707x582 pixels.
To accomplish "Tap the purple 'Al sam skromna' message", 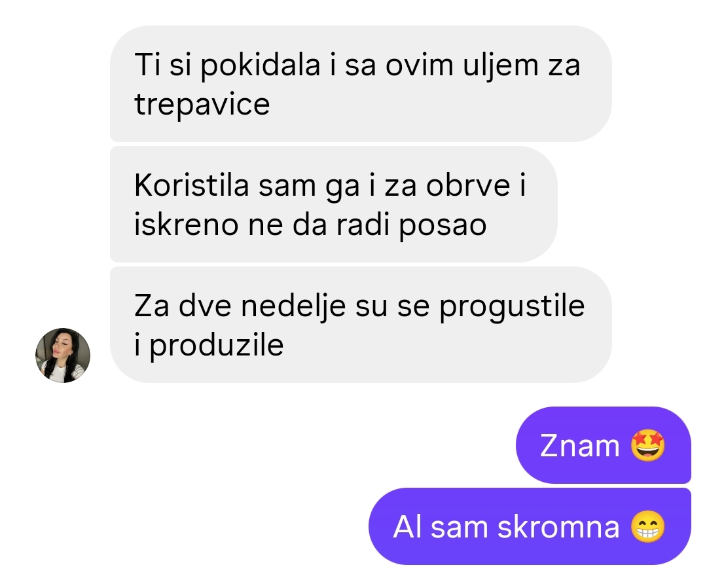I will pos(530,526).
